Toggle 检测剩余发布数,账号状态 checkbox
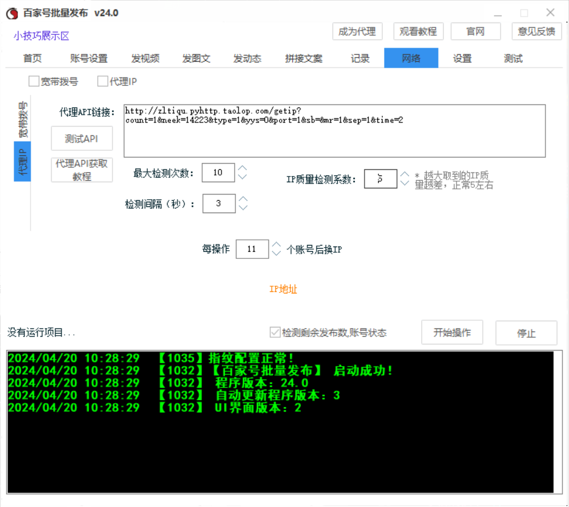569x507 pixels. (275, 333)
